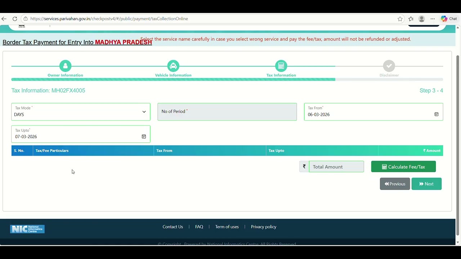Click the Tax From column header
461x259 pixels.
click(x=210, y=151)
